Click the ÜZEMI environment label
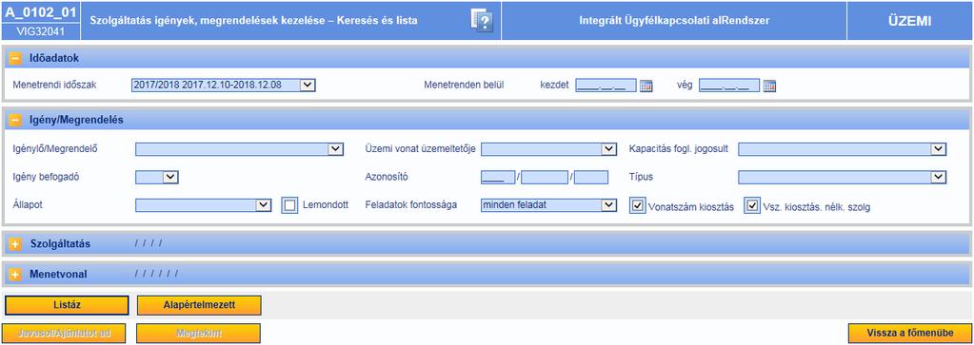The image size is (974, 345). 909,21
